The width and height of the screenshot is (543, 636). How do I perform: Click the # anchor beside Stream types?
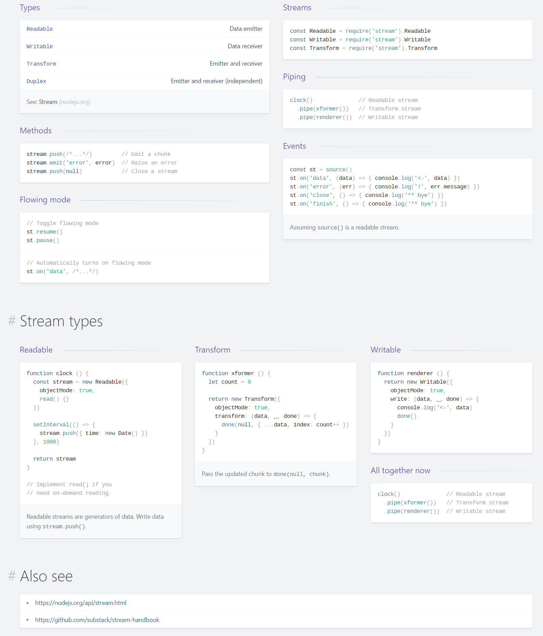tap(12, 321)
